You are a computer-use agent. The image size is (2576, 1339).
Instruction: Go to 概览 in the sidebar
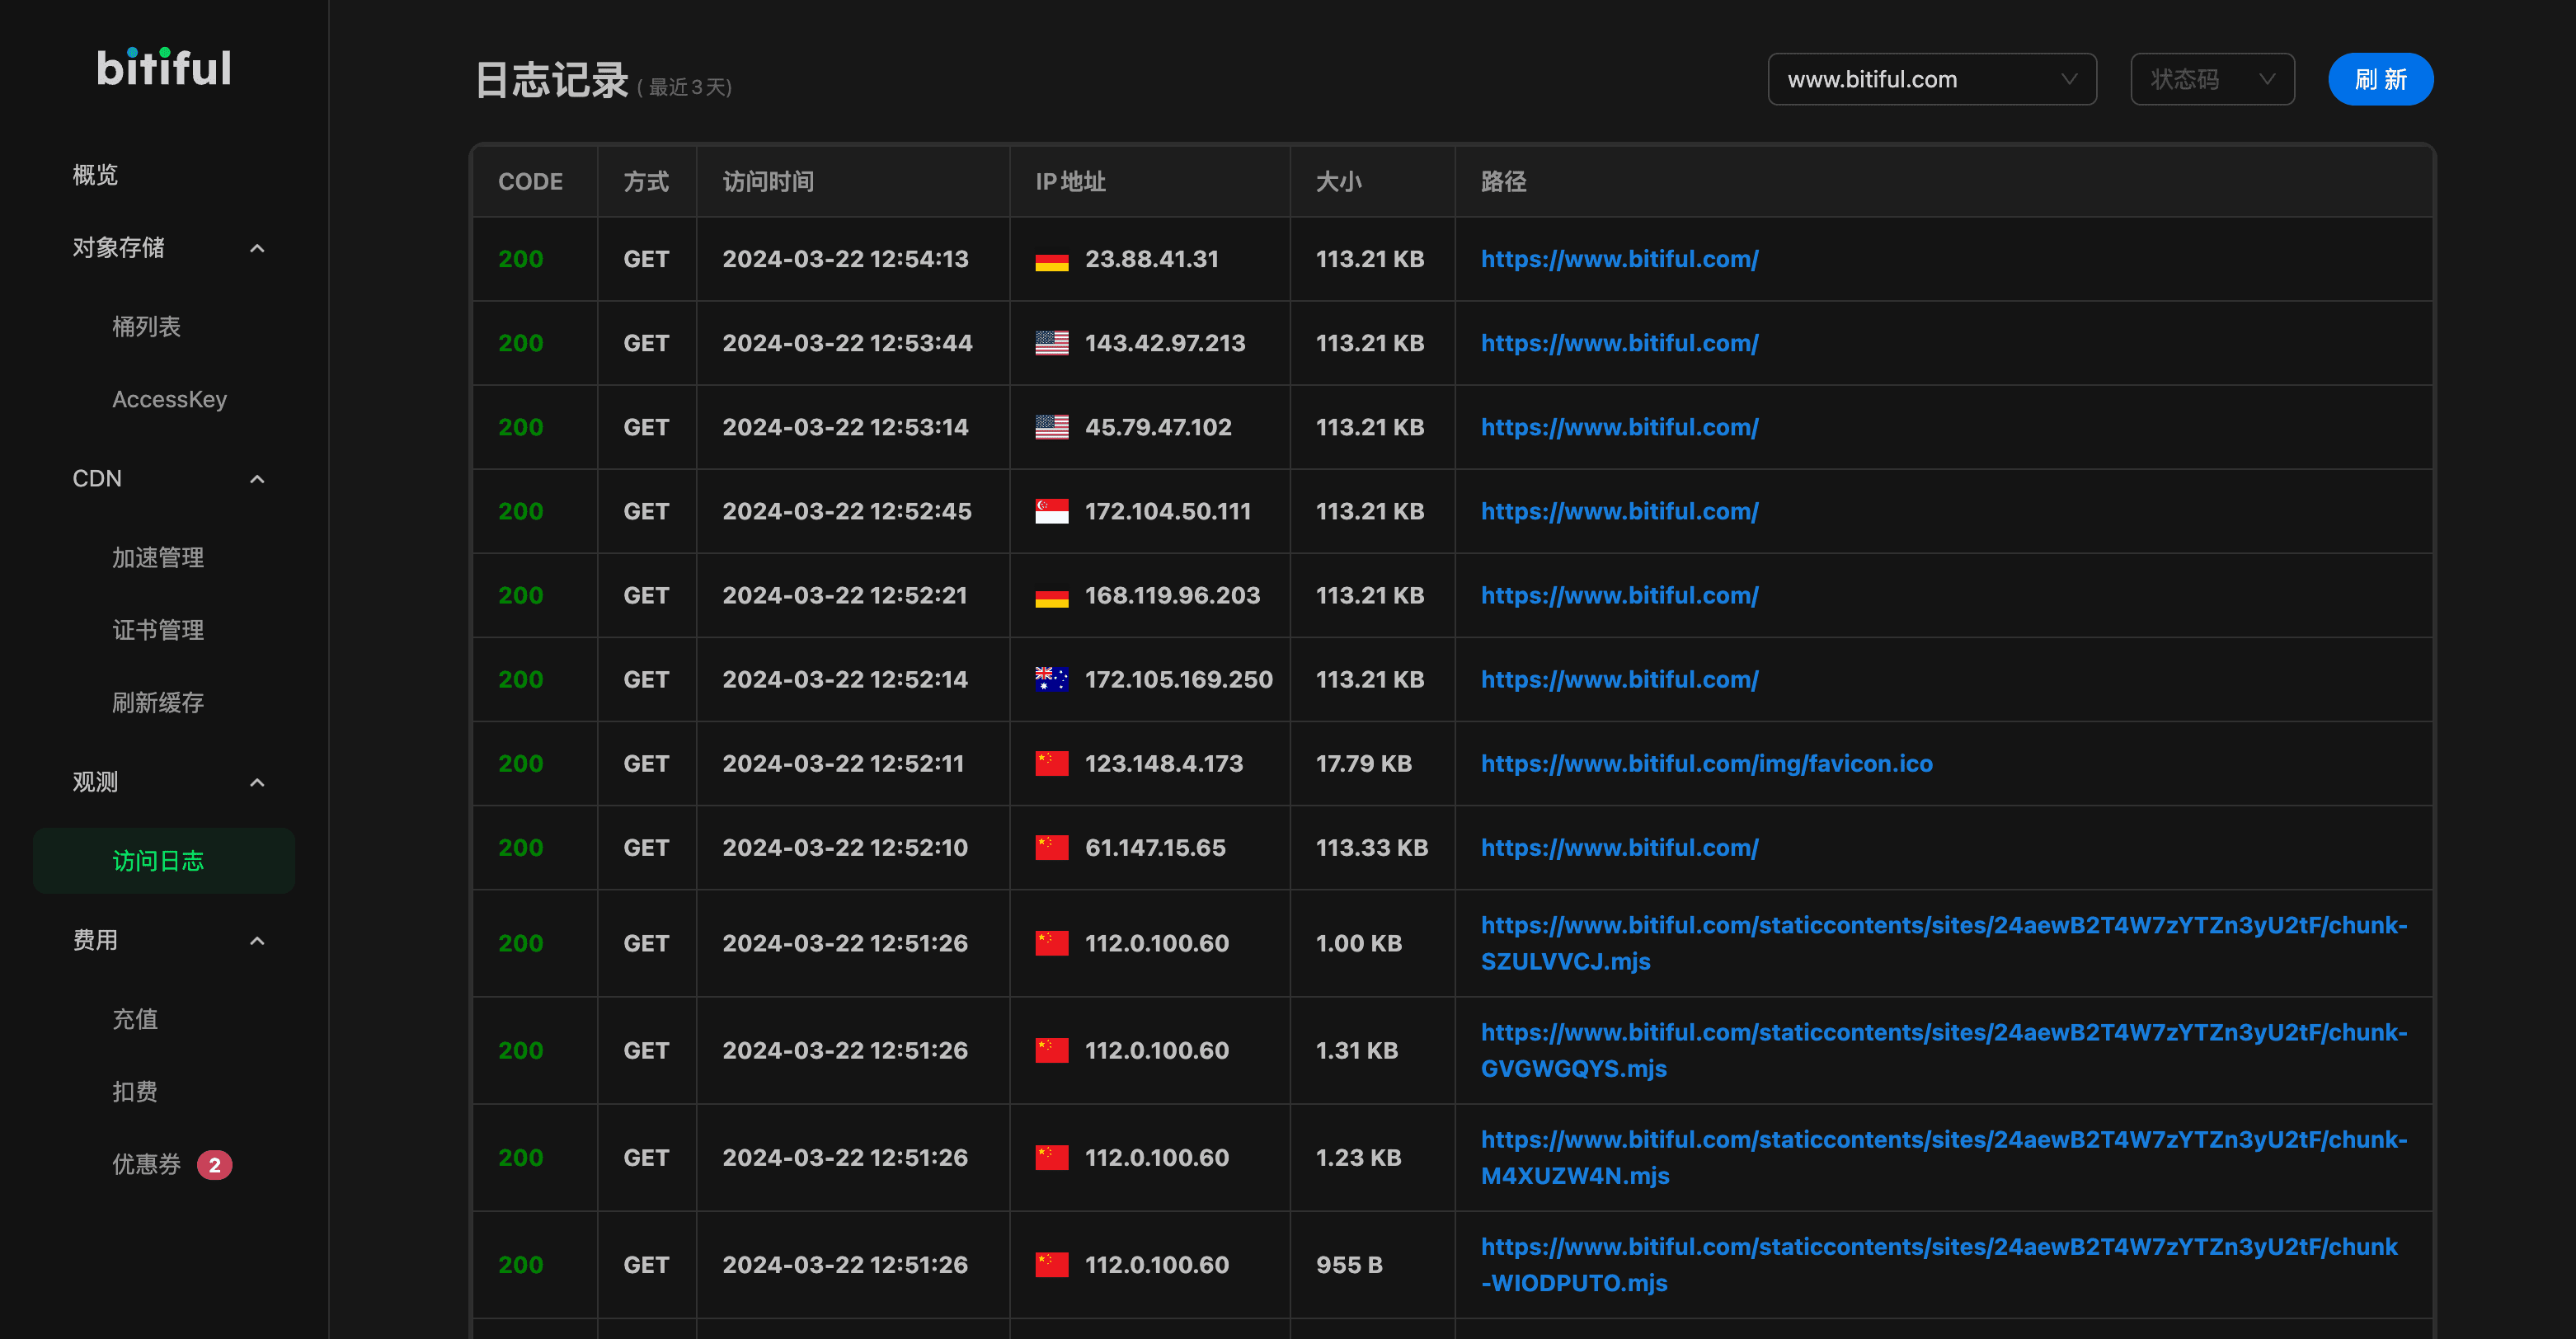pos(95,175)
